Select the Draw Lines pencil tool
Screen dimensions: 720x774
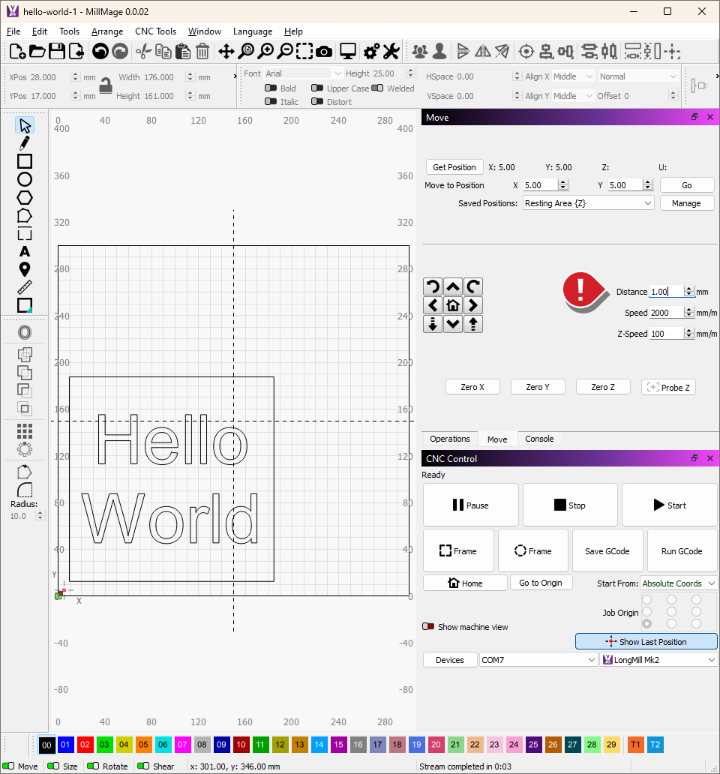click(25, 143)
